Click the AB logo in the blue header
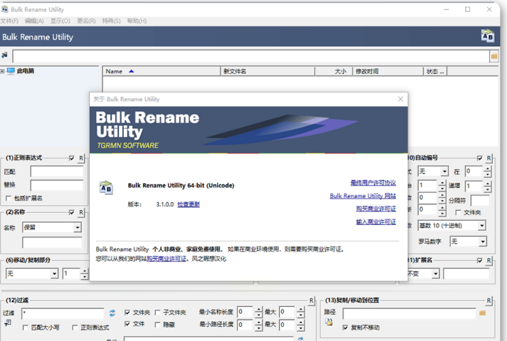This screenshot has height=341, width=507. click(487, 36)
